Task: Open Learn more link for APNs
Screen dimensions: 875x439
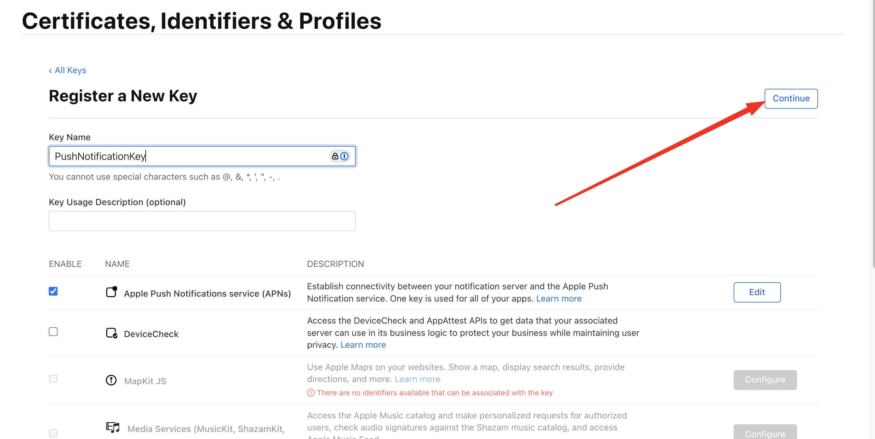Action: pos(559,299)
